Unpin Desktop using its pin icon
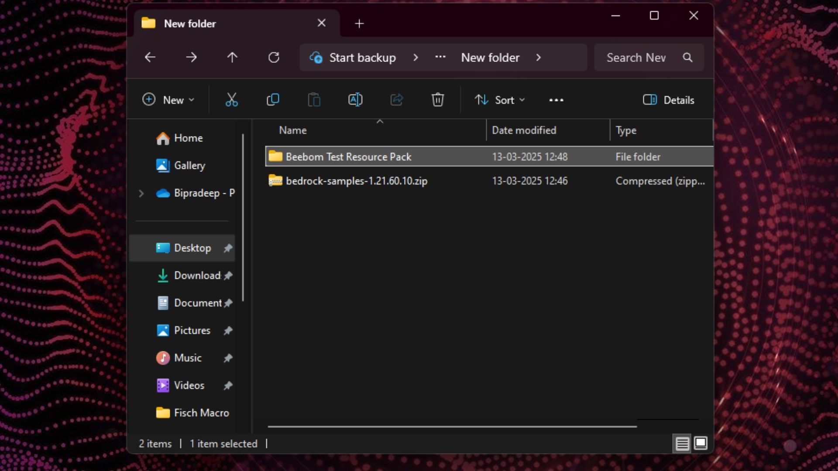 coord(228,248)
